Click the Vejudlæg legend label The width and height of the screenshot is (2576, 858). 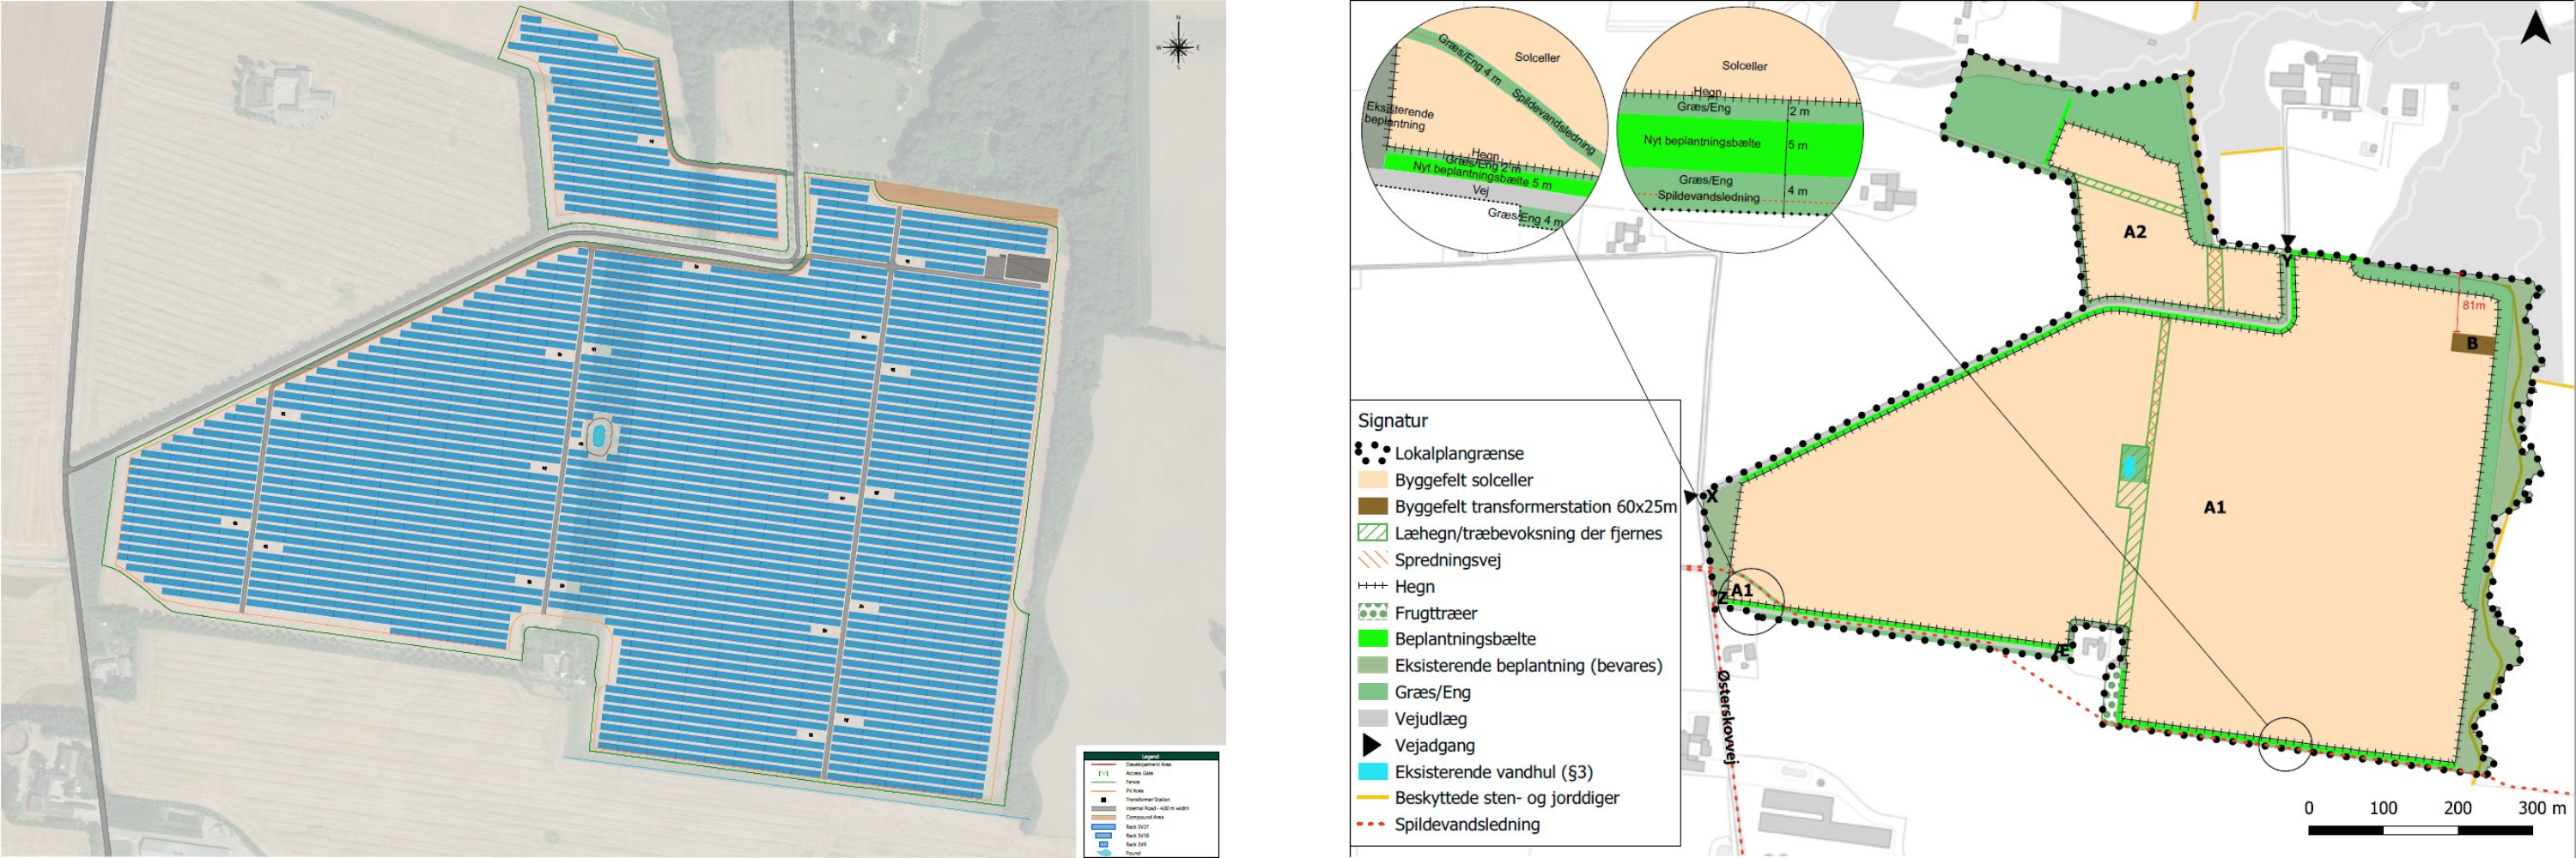point(1430,718)
